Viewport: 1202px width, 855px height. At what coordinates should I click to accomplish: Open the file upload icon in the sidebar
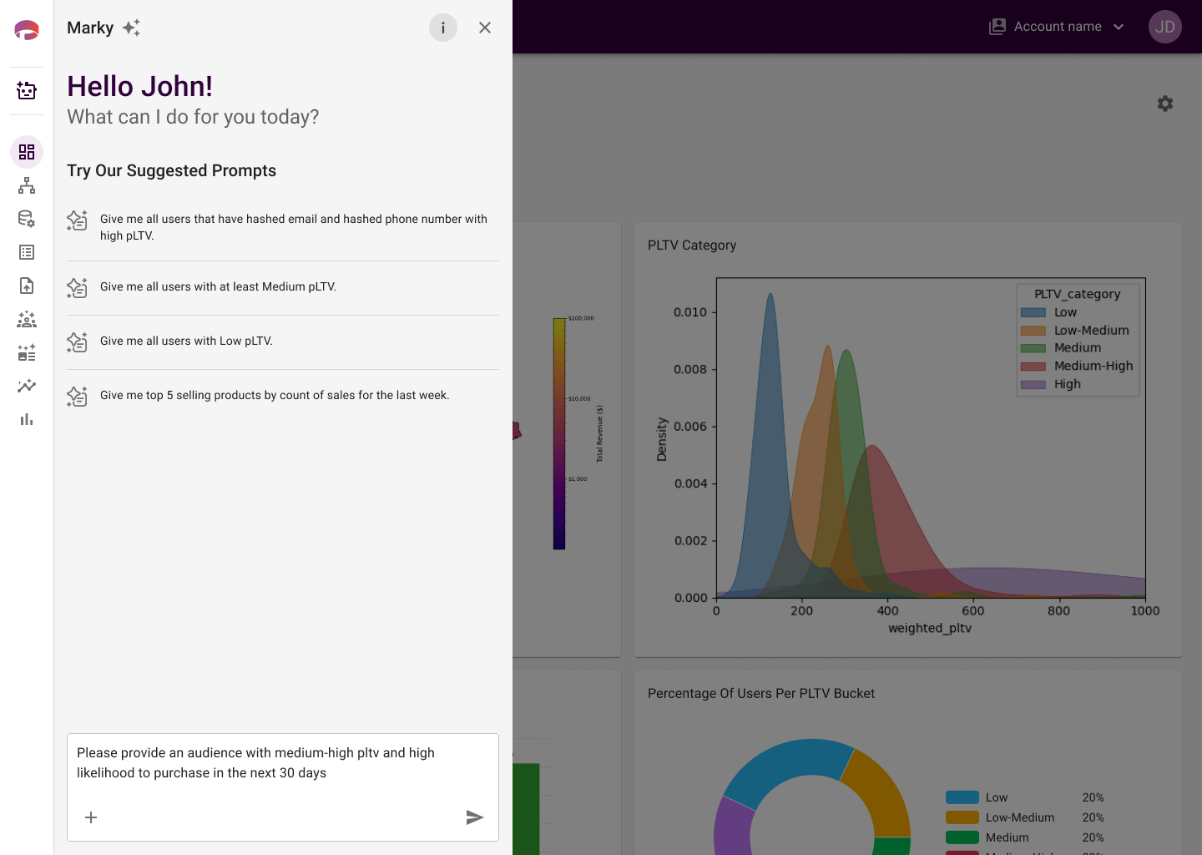[x=27, y=286]
